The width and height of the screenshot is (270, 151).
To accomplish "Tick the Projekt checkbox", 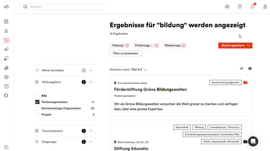I will [x=37, y=115].
